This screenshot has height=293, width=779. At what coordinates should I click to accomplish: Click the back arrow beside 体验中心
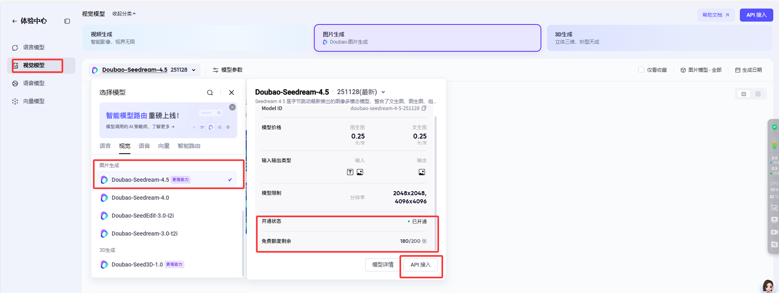(x=15, y=21)
